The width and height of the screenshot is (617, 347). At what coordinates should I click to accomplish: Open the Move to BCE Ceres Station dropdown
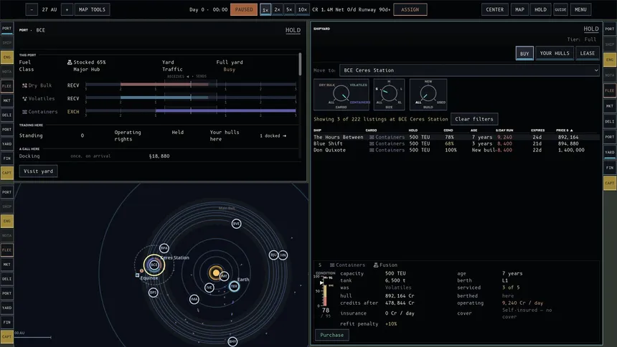tap(470, 70)
